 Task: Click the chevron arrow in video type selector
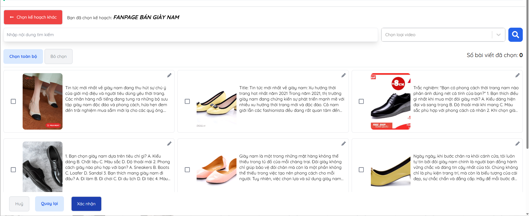pyautogui.click(x=498, y=35)
